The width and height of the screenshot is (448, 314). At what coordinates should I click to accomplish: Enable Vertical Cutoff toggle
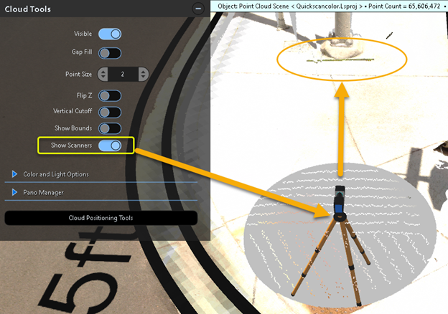[110, 112]
